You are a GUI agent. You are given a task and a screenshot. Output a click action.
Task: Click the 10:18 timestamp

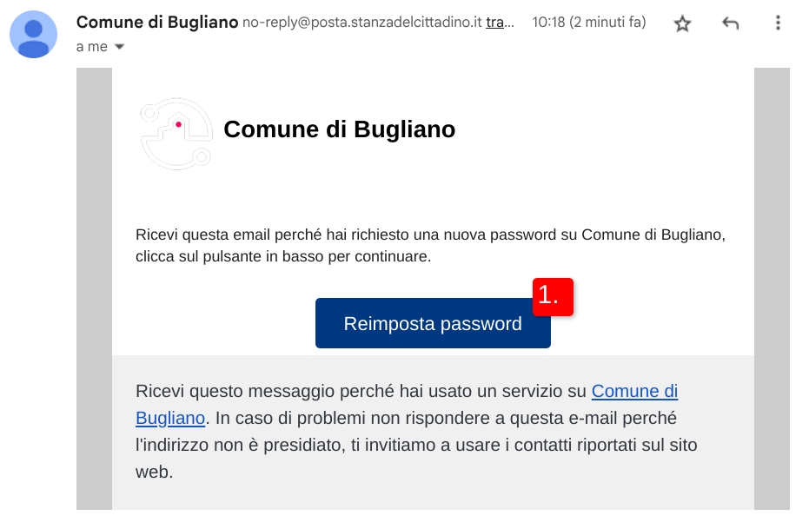click(588, 23)
